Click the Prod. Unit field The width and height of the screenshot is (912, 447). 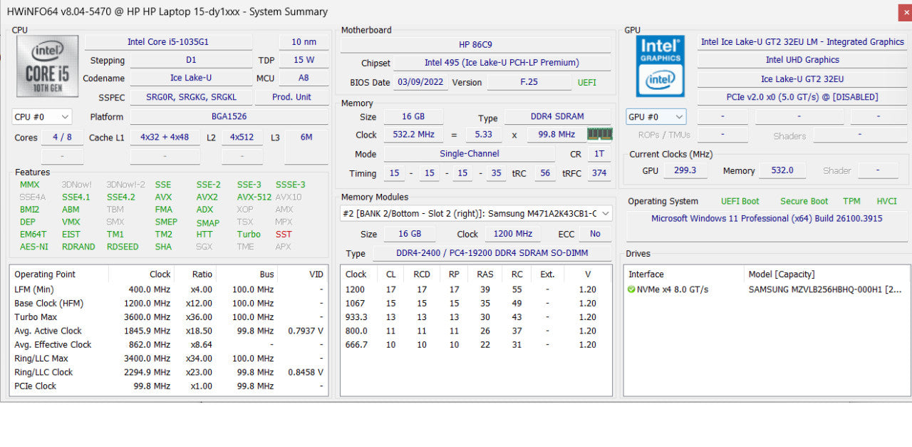click(x=292, y=97)
